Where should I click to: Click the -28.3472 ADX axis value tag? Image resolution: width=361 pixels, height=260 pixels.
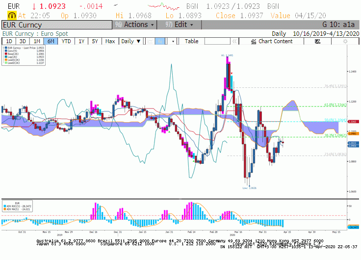click(x=353, y=227)
